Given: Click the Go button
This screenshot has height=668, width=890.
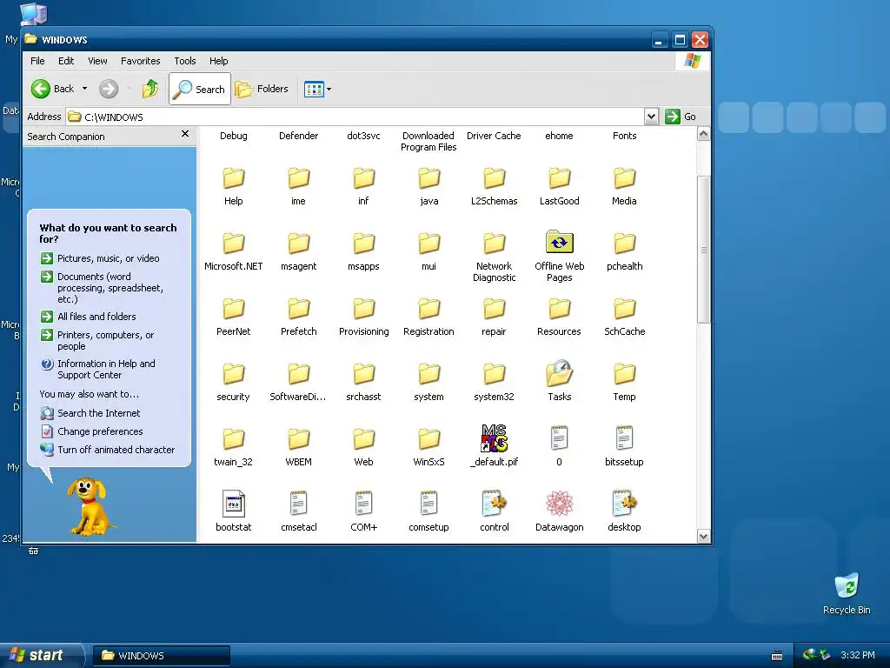Looking at the screenshot, I should [681, 117].
